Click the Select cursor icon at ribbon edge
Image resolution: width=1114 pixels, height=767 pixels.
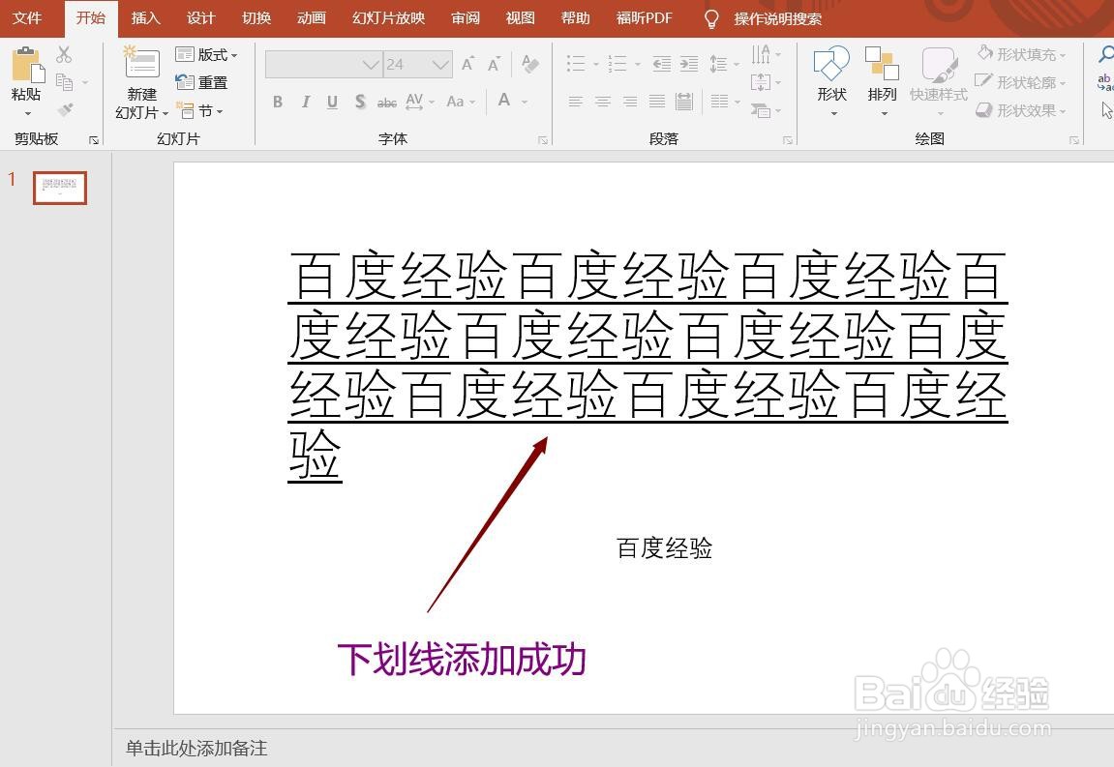click(x=1107, y=110)
